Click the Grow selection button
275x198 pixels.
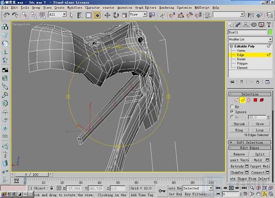tap(260, 124)
